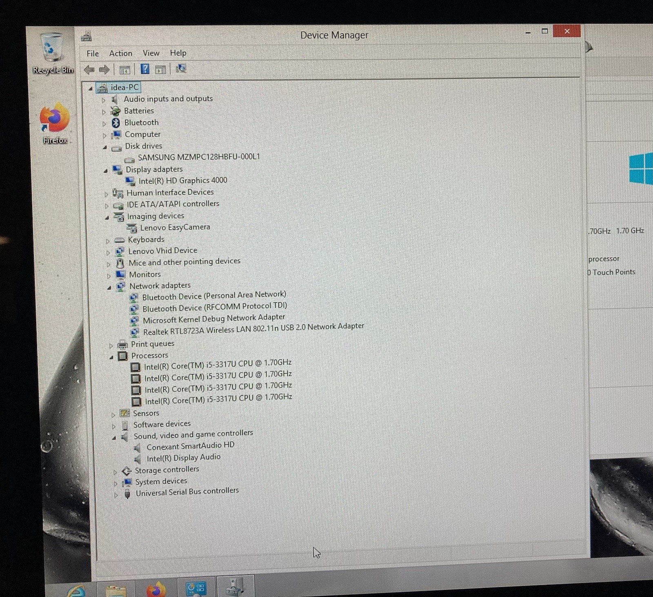Open Help via the blue question mark icon
This screenshot has height=597, width=653.
click(x=145, y=69)
